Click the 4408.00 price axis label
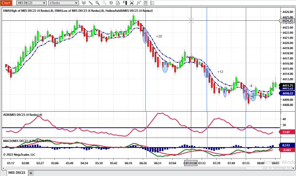This screenshot has height=176, width=296. [287, 105]
